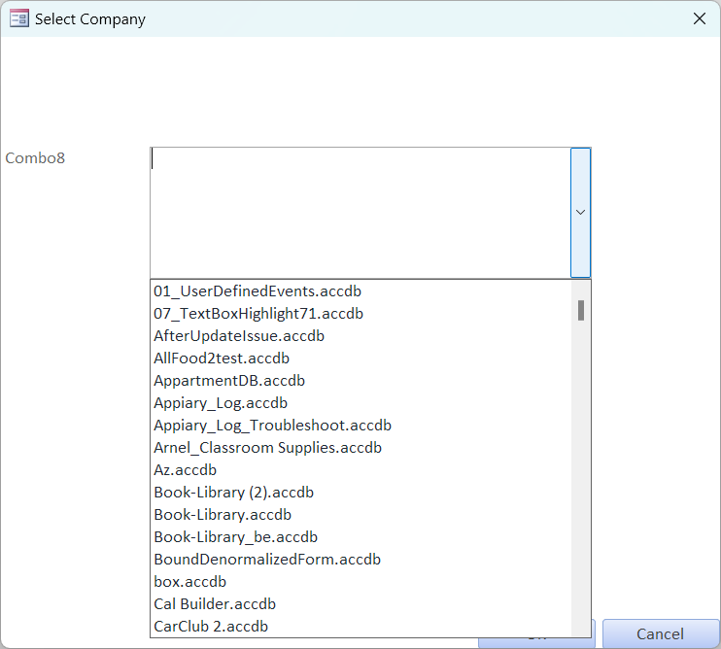Choose 07_TextBoxHighlight71.accdb in the dropdown list
The height and width of the screenshot is (649, 721).
point(257,313)
